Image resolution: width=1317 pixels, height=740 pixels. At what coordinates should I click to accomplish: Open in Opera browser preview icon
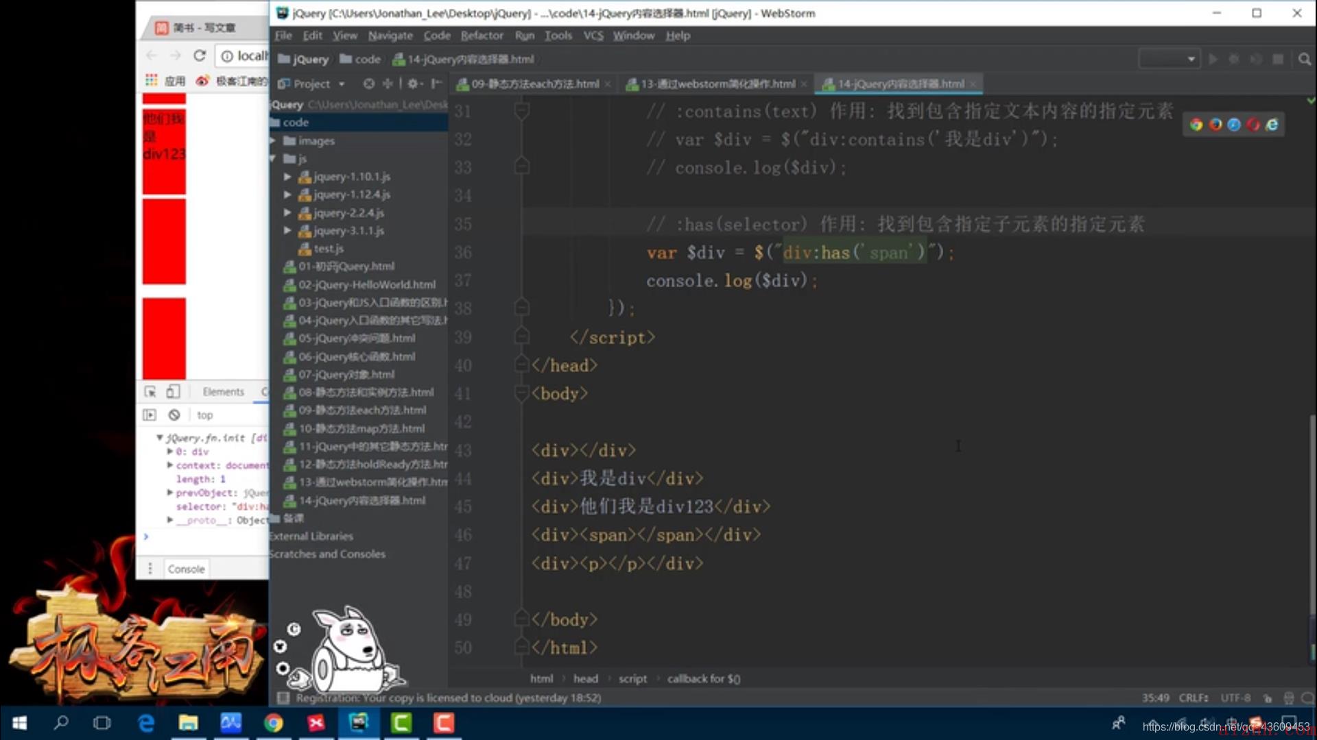[1253, 124]
